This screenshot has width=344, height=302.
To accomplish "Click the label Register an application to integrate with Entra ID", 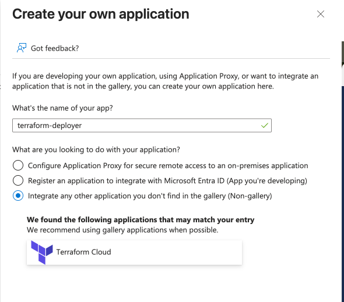I will tap(167, 180).
